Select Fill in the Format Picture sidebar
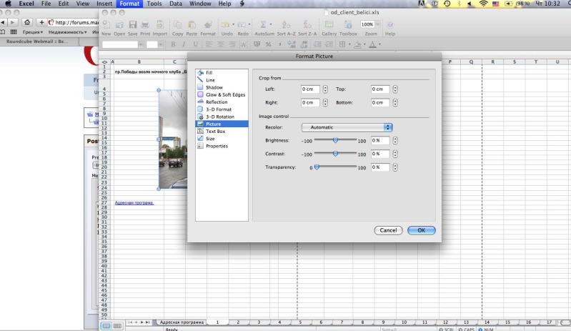Screen dimensions: 571x331 [x=209, y=73]
